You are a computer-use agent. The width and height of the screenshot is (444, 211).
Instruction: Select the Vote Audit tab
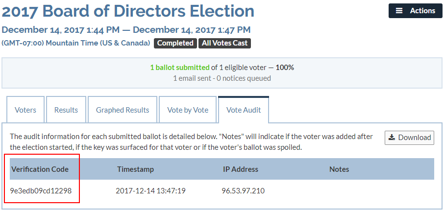244,110
